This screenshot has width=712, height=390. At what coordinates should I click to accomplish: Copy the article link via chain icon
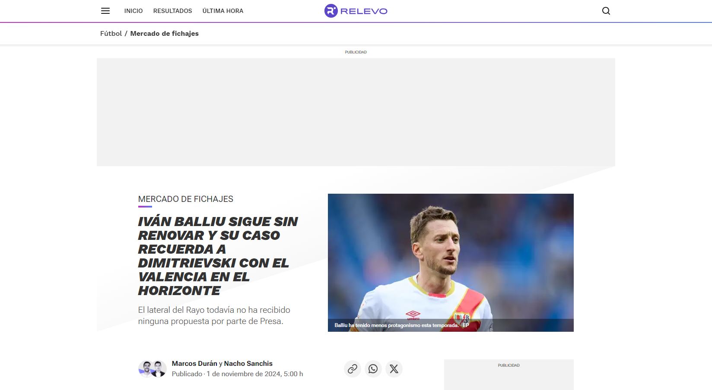tap(352, 369)
